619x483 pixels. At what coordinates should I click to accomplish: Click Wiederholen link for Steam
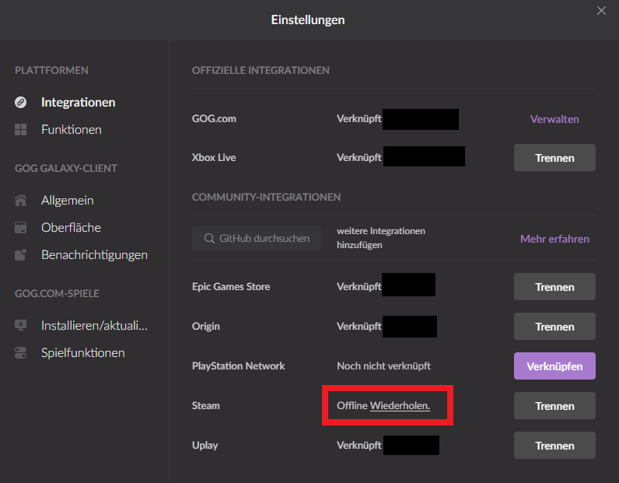pos(400,405)
